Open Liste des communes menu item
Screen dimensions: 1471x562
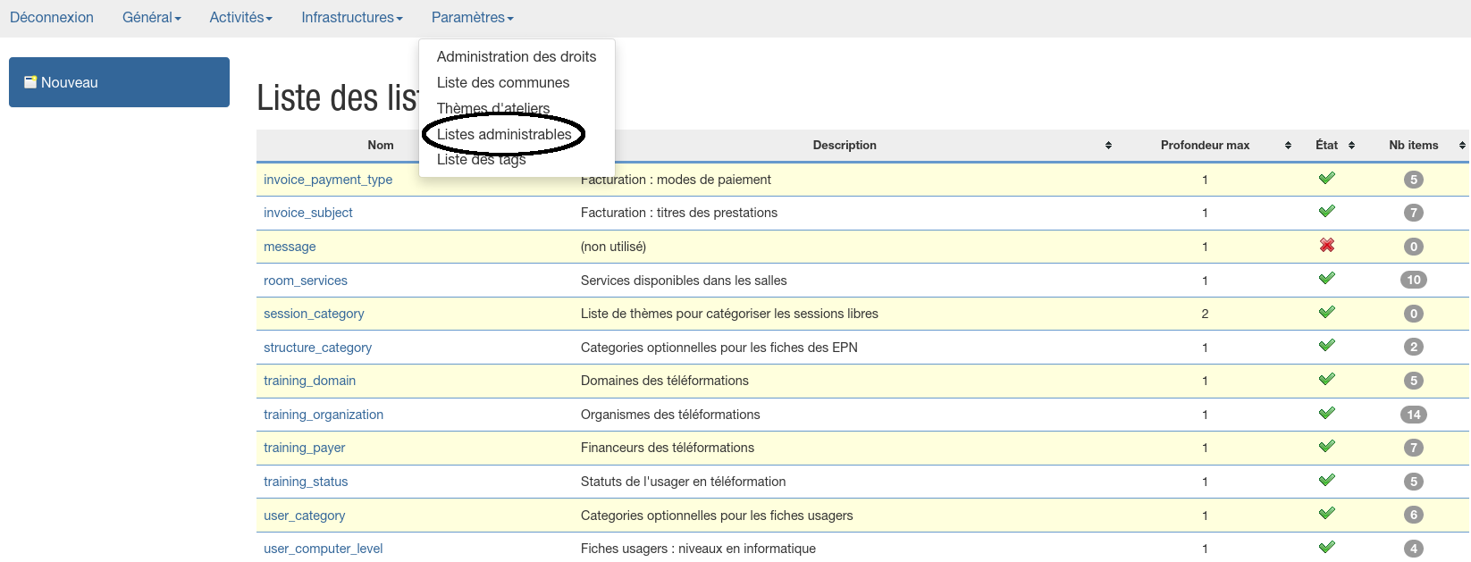point(502,82)
